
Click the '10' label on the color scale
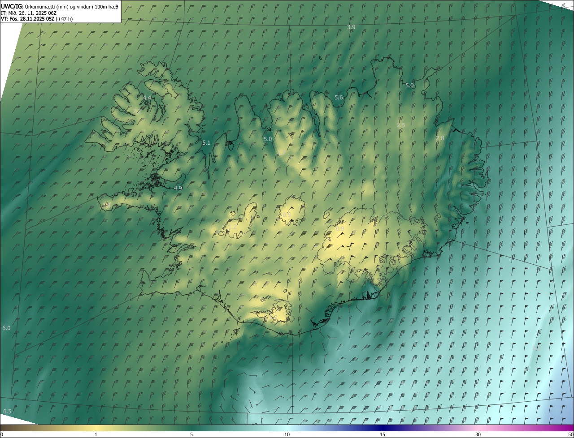[287, 434]
